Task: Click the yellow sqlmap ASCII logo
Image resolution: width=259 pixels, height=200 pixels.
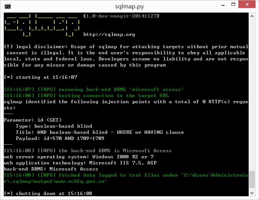Action: [x=42, y=25]
